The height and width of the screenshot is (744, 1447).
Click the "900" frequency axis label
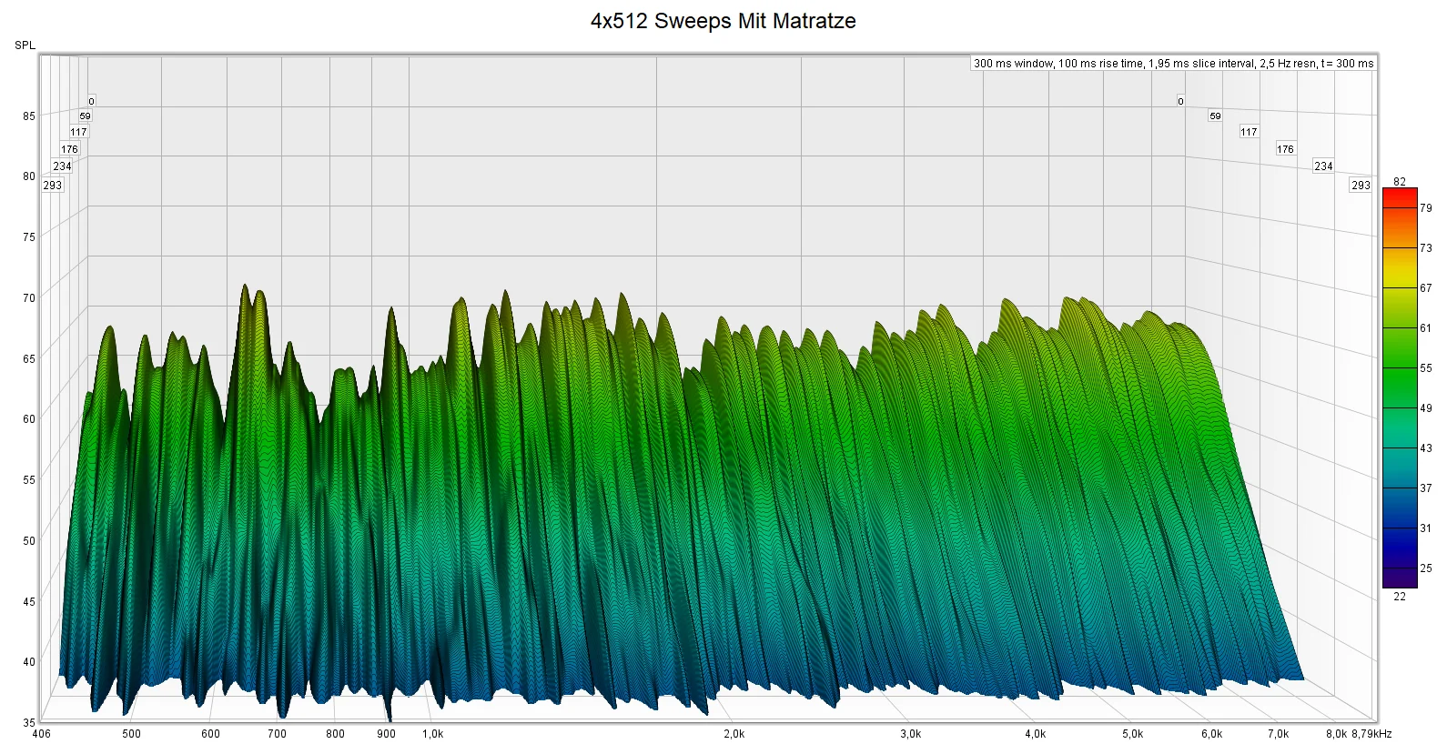pyautogui.click(x=387, y=734)
